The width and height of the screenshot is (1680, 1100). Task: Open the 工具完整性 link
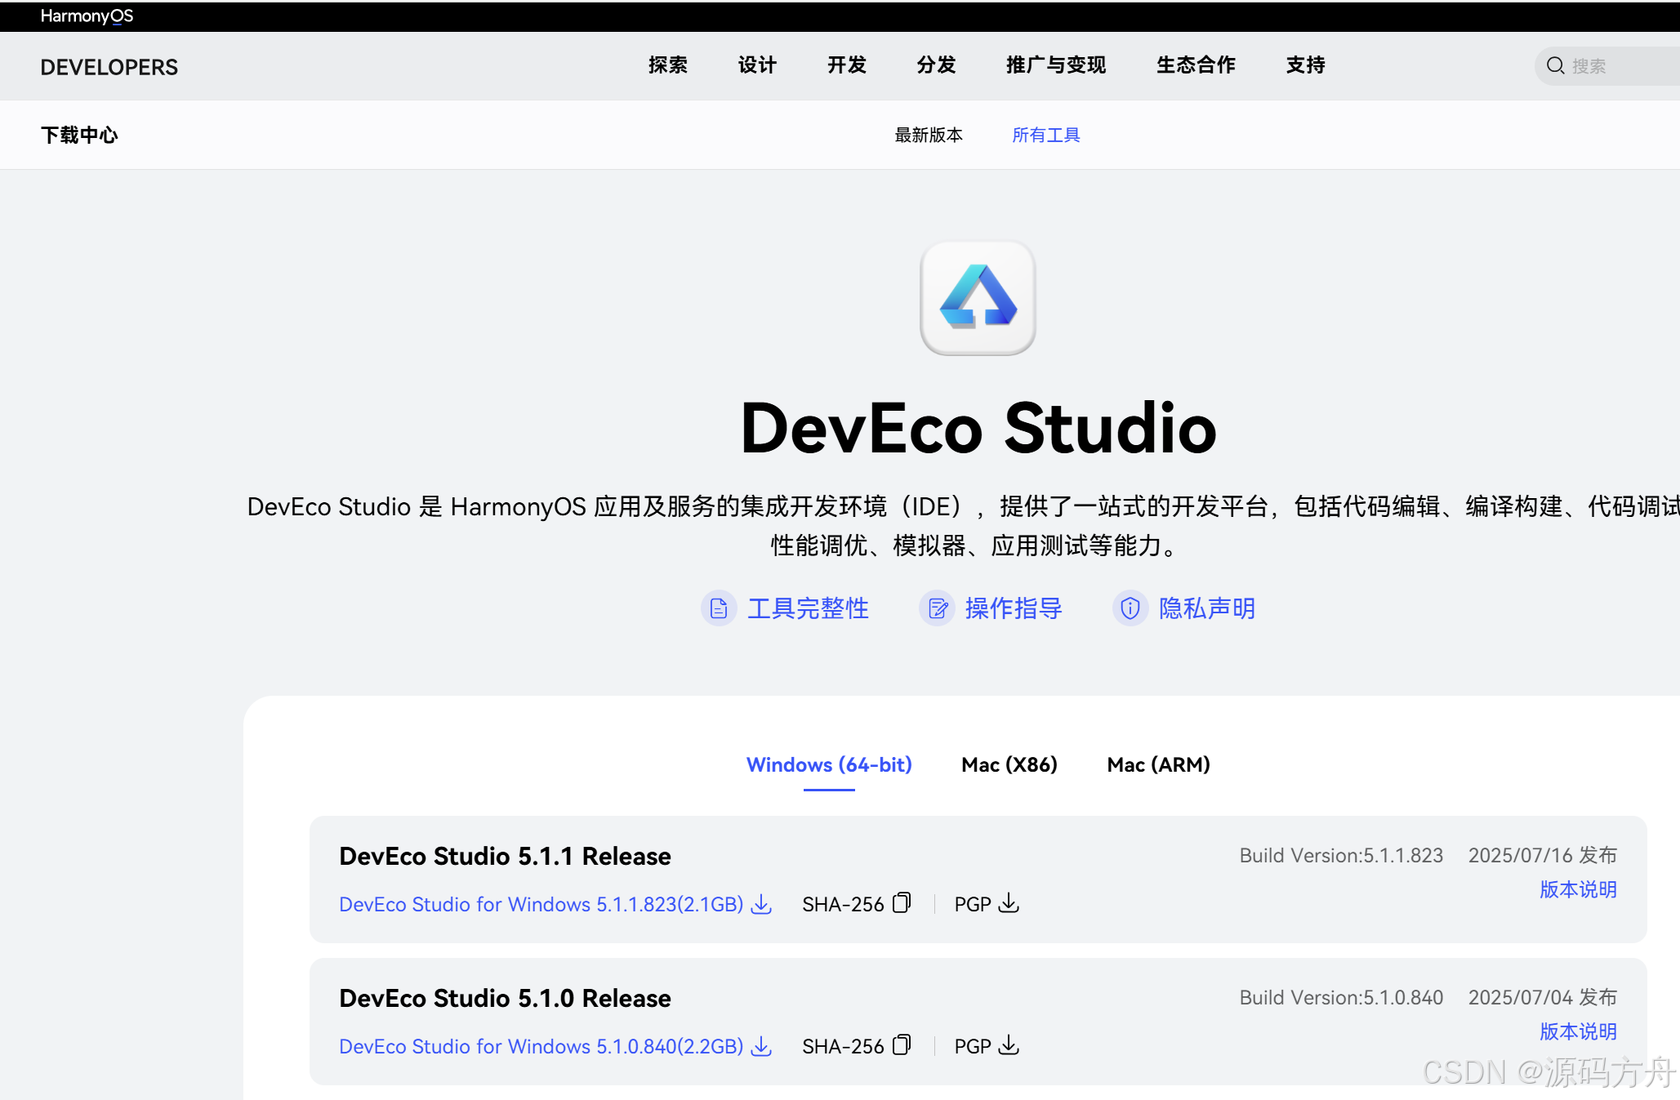coord(808,608)
